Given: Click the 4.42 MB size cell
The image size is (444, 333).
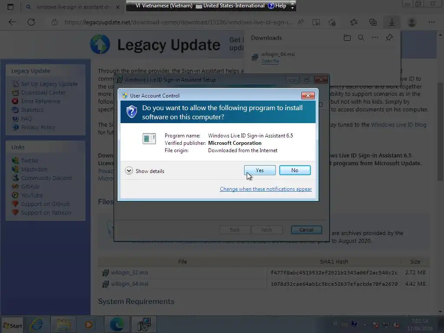Looking at the screenshot, I should (415, 284).
